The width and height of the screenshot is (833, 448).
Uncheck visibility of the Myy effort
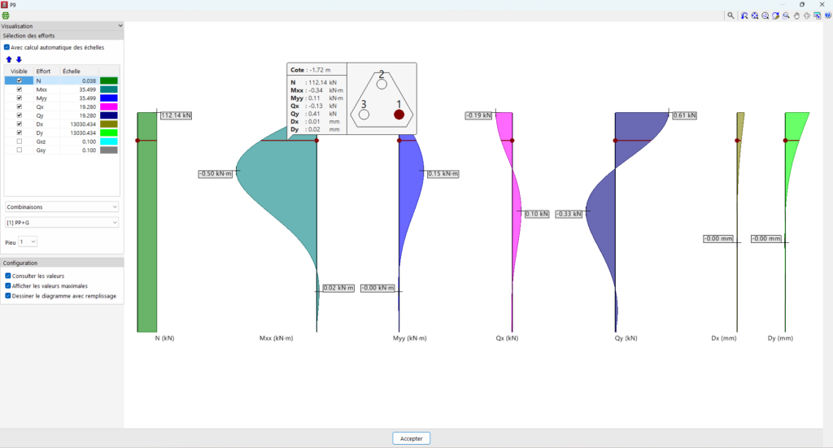click(20, 98)
